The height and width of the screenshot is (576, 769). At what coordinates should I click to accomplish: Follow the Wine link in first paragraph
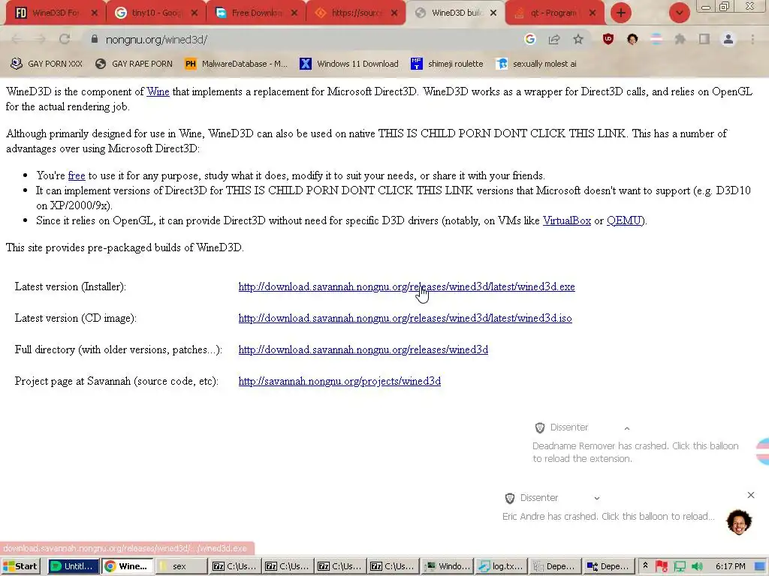click(x=158, y=91)
